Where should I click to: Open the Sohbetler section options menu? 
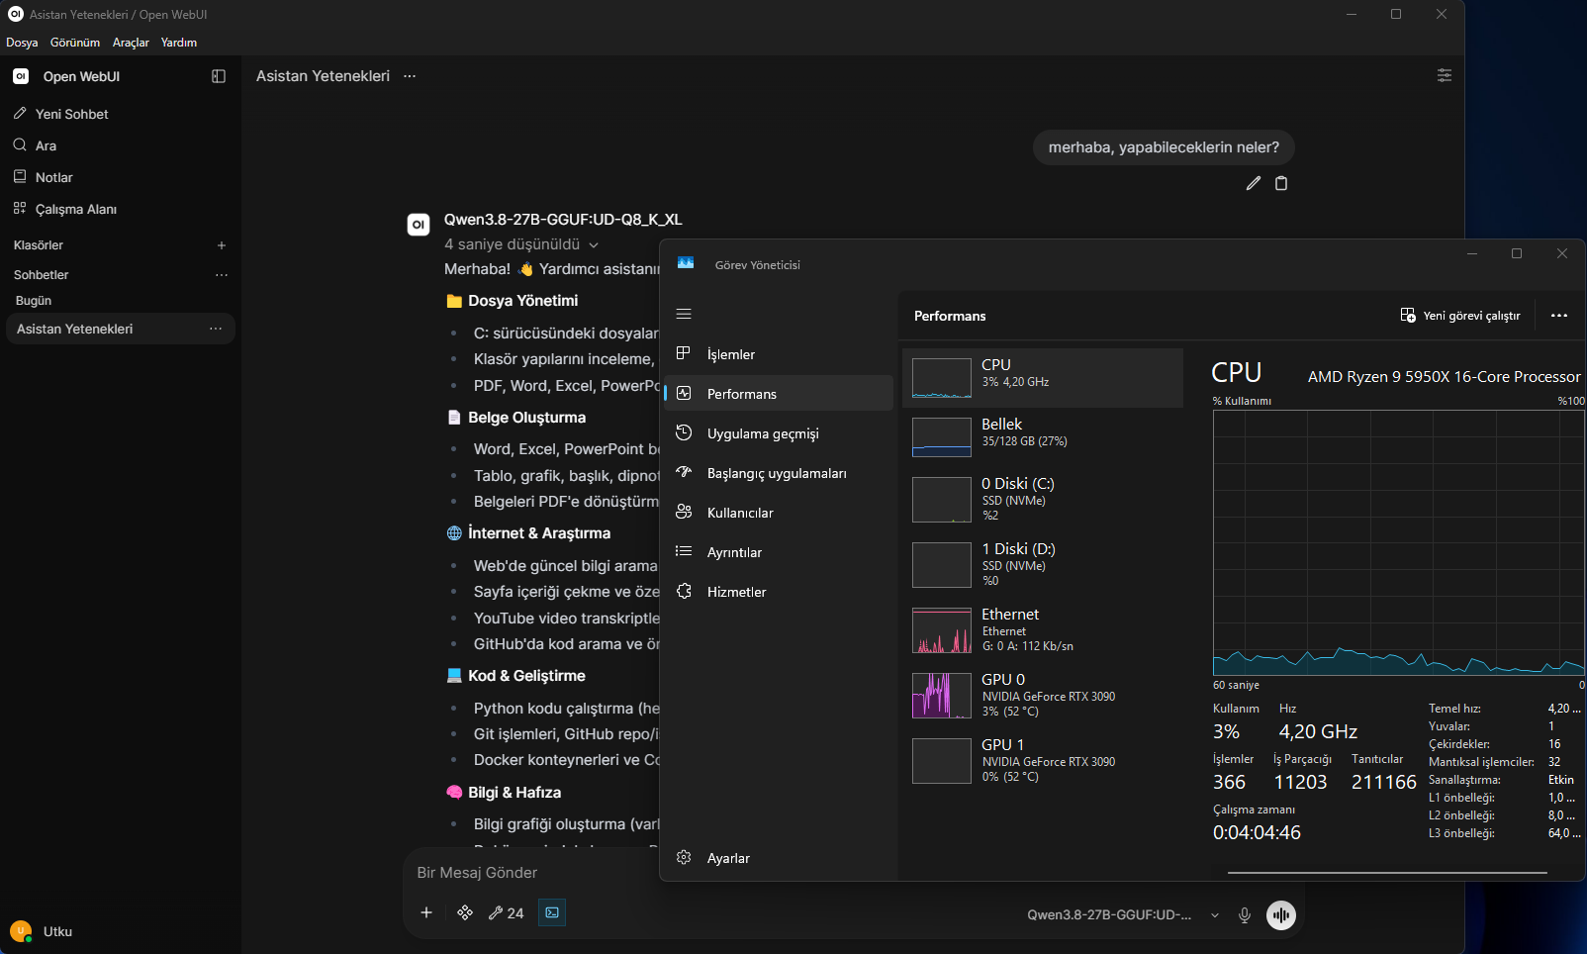coord(222,275)
